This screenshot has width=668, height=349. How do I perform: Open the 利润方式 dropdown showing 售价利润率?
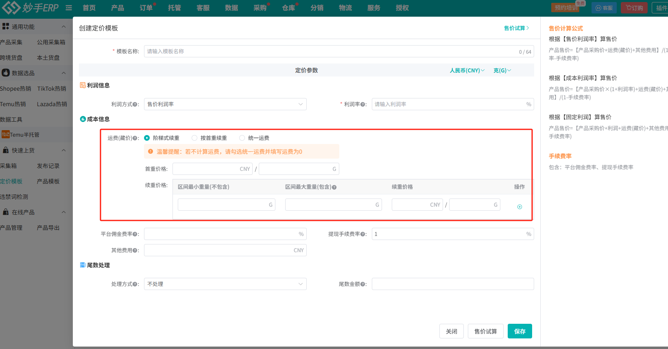click(225, 104)
